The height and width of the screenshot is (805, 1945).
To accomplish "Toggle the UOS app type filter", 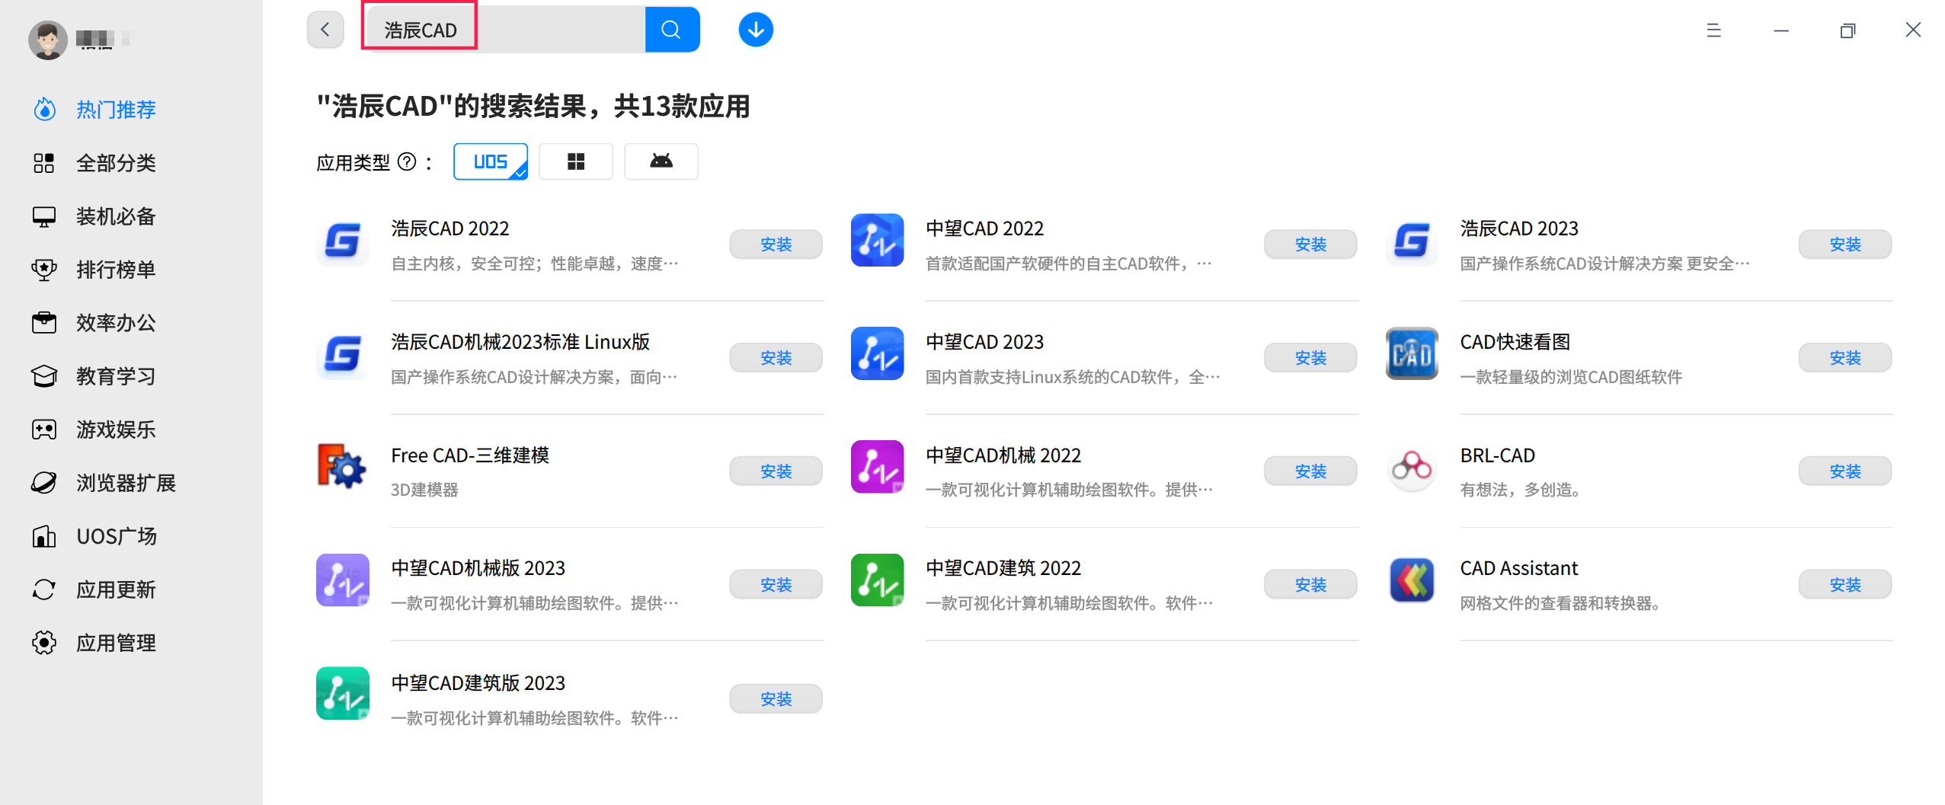I will point(490,161).
